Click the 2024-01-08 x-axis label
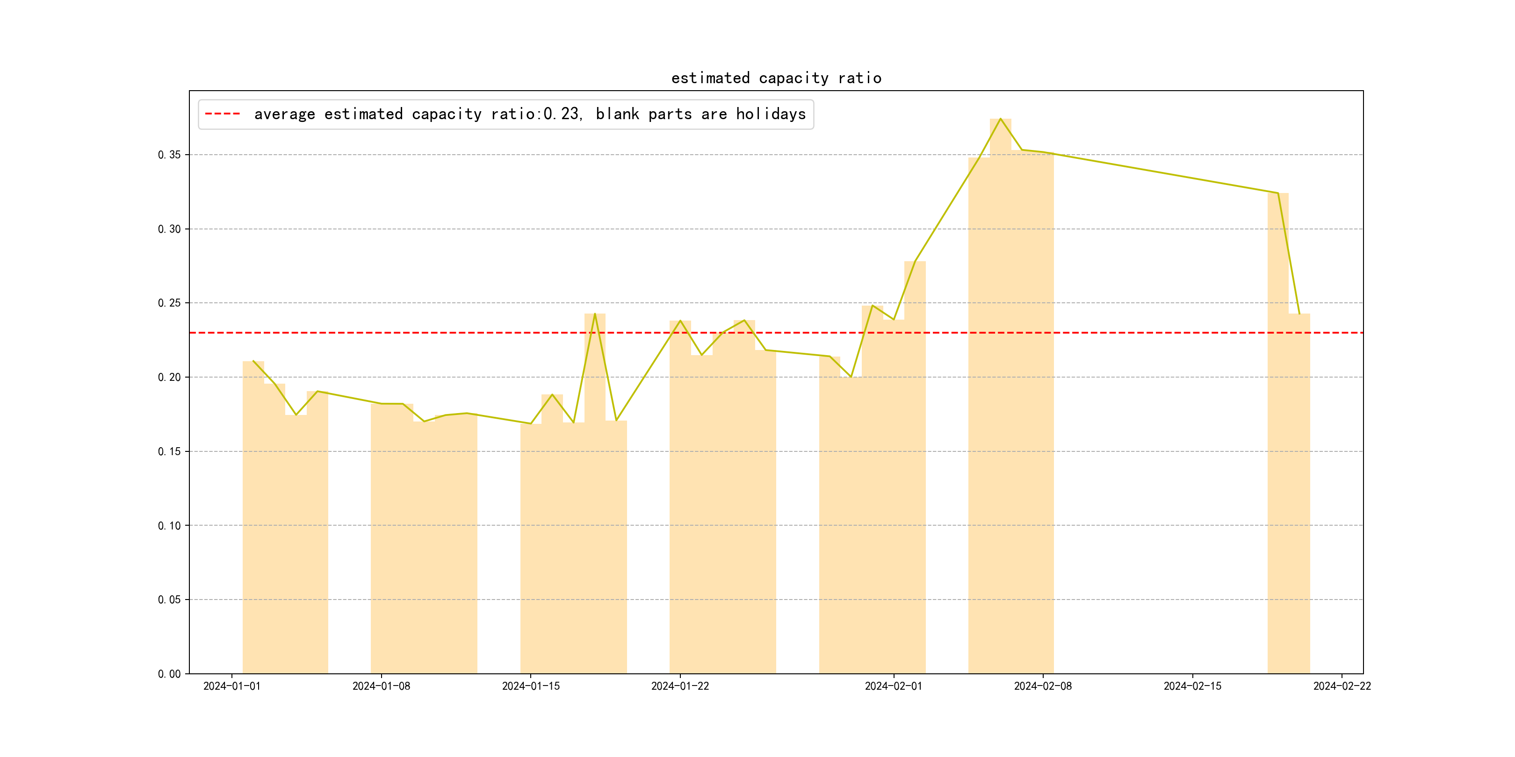 pos(381,686)
